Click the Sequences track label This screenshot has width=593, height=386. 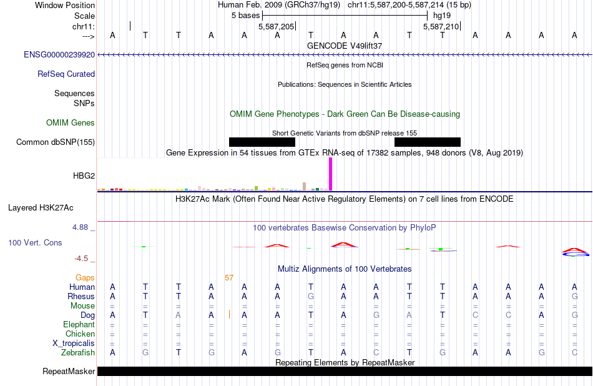pos(74,93)
